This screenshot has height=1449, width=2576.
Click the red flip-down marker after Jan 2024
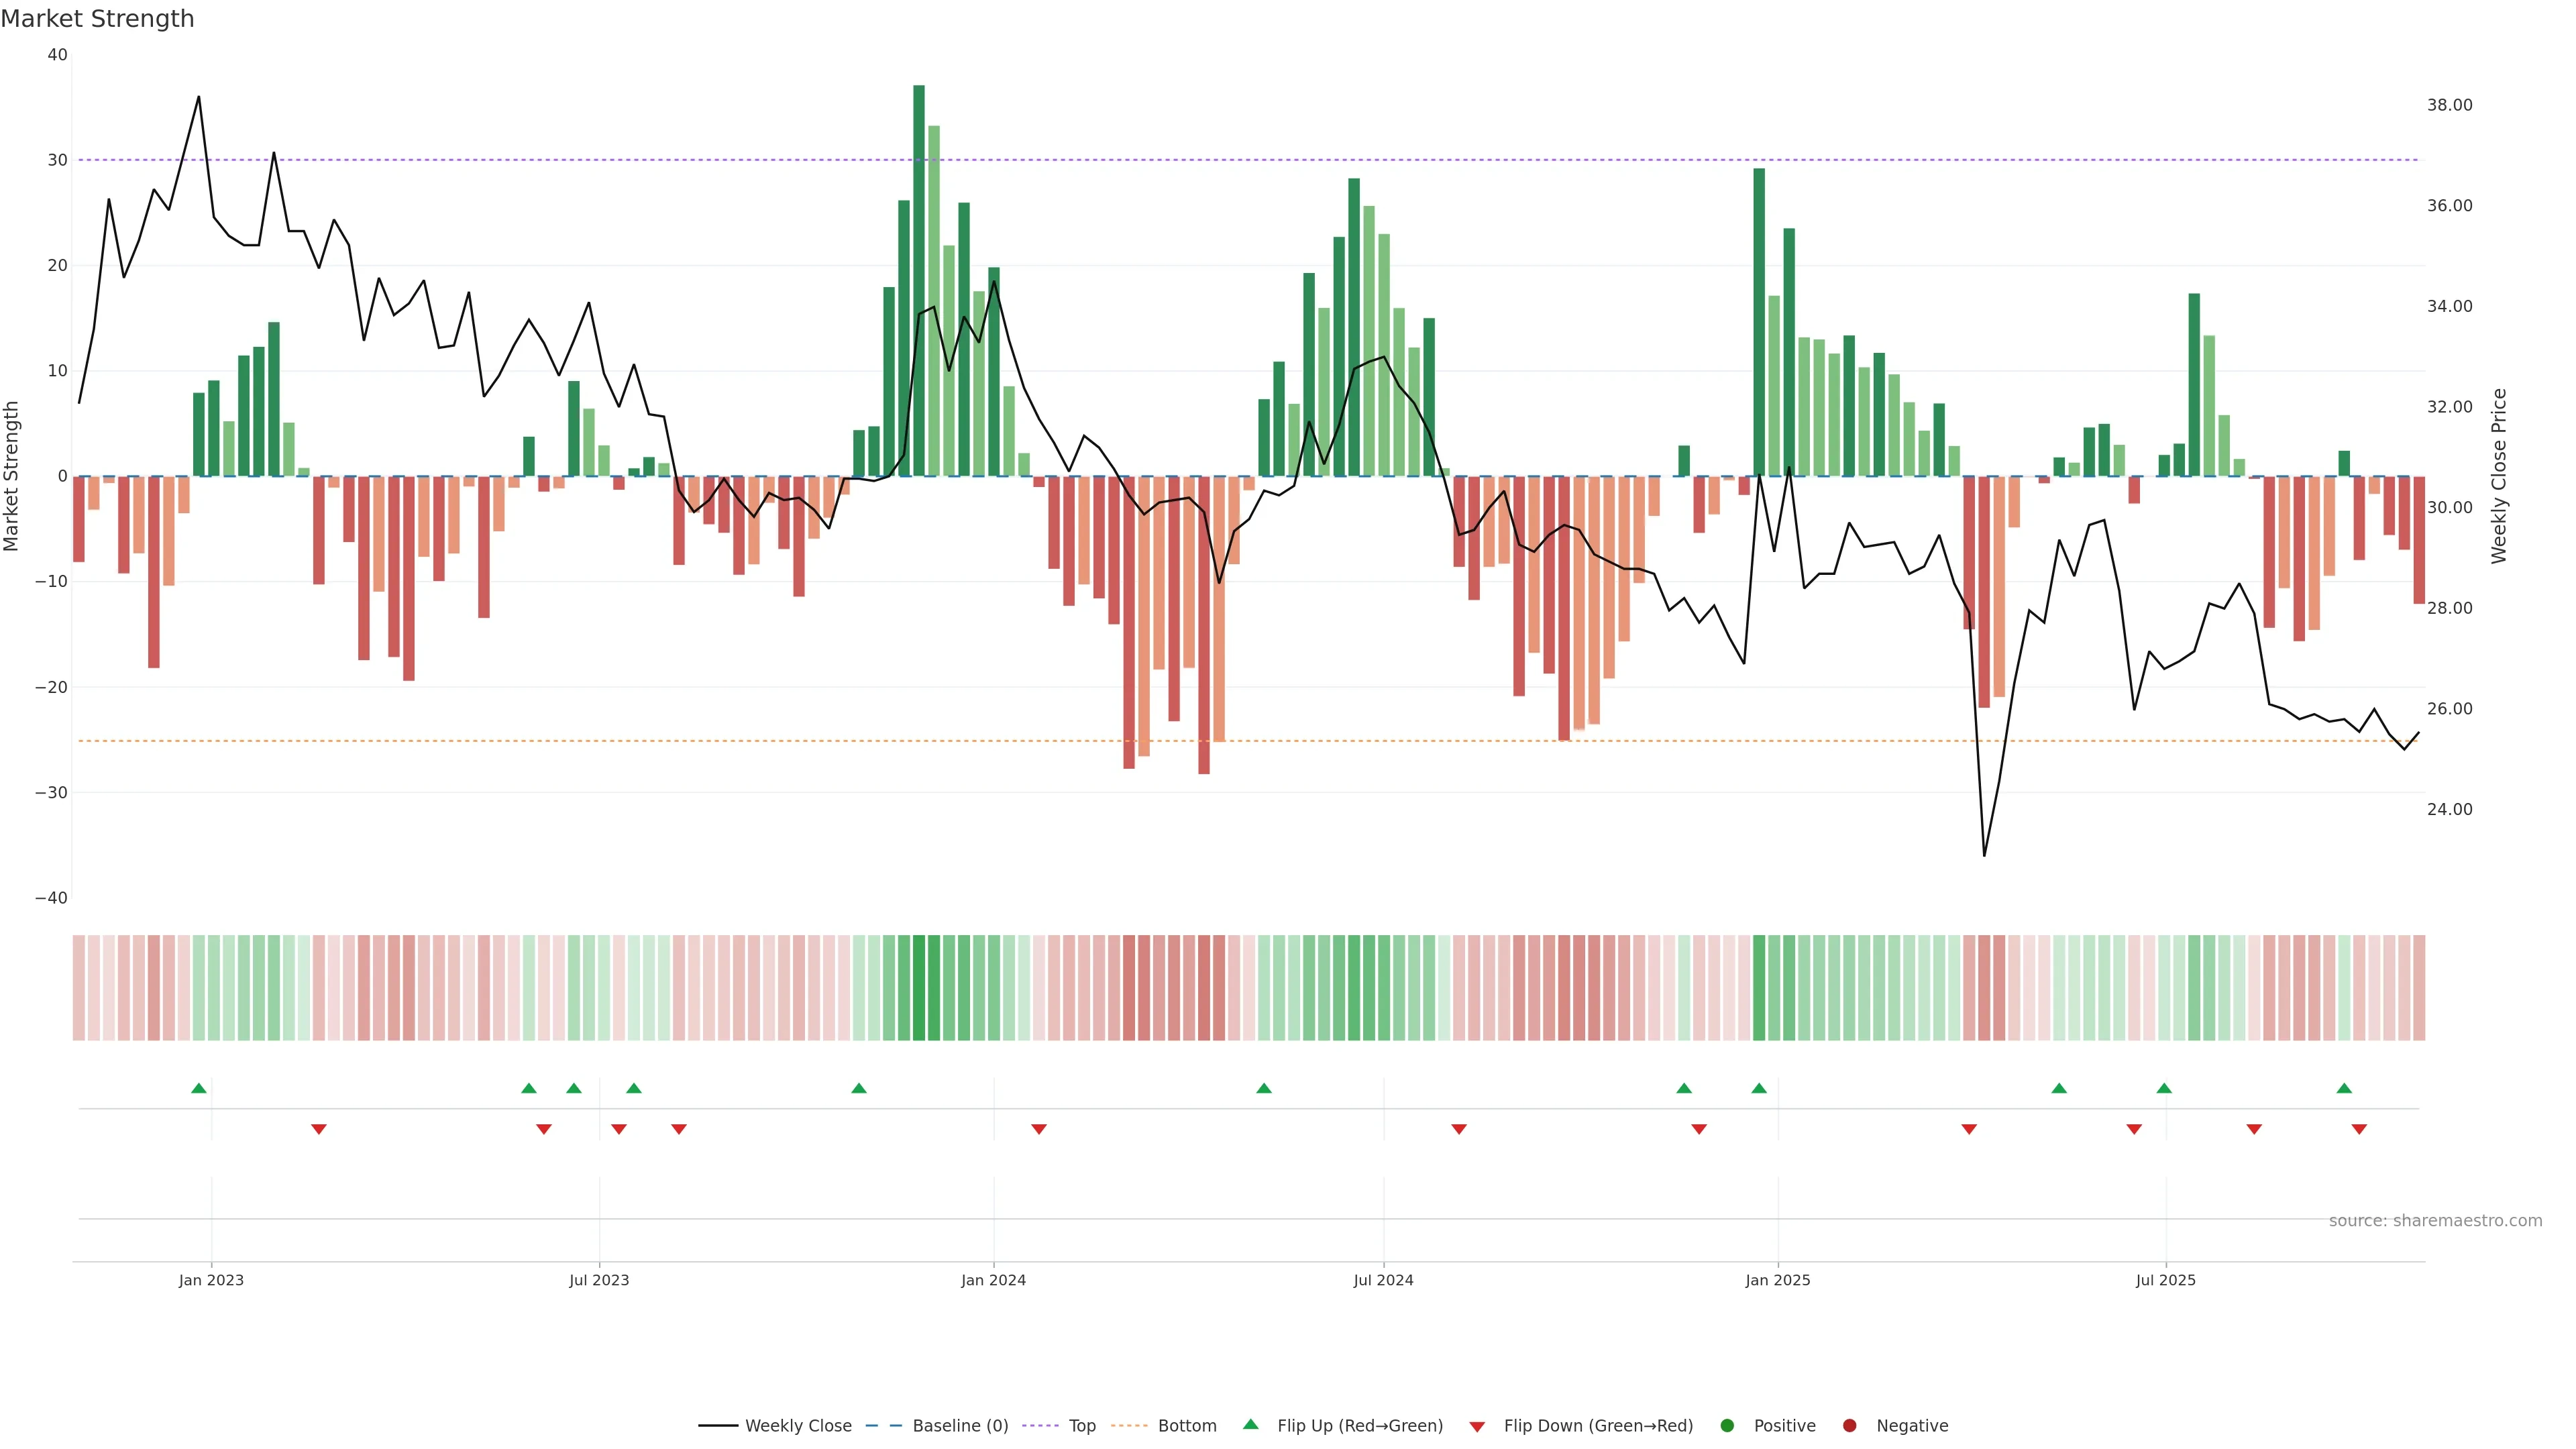coord(1039,1129)
